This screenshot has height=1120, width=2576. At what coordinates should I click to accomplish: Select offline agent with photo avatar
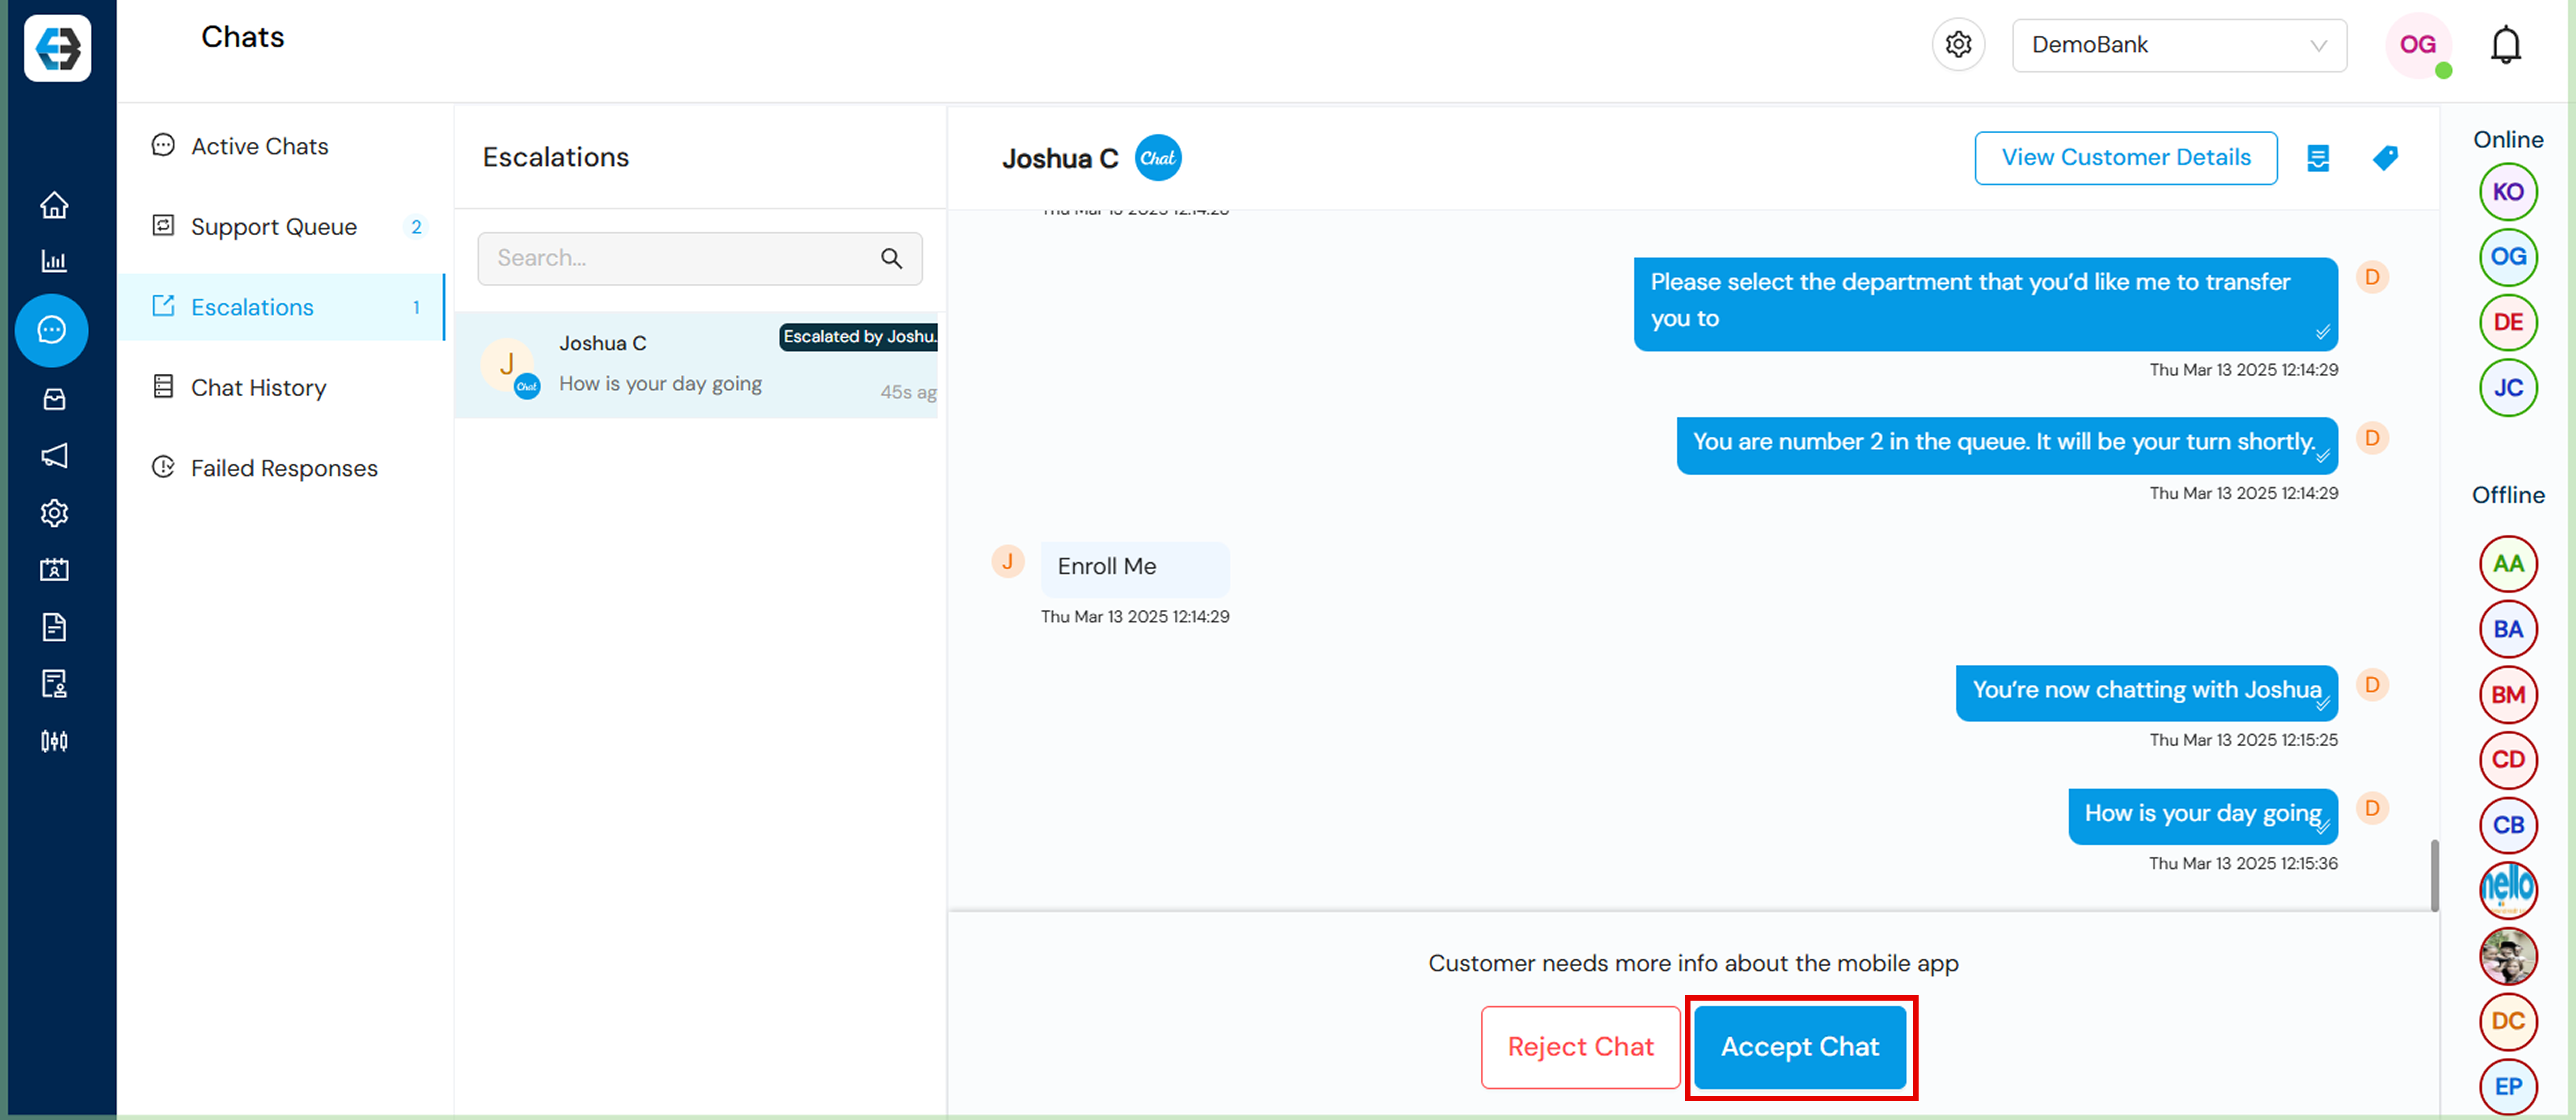tap(2508, 956)
